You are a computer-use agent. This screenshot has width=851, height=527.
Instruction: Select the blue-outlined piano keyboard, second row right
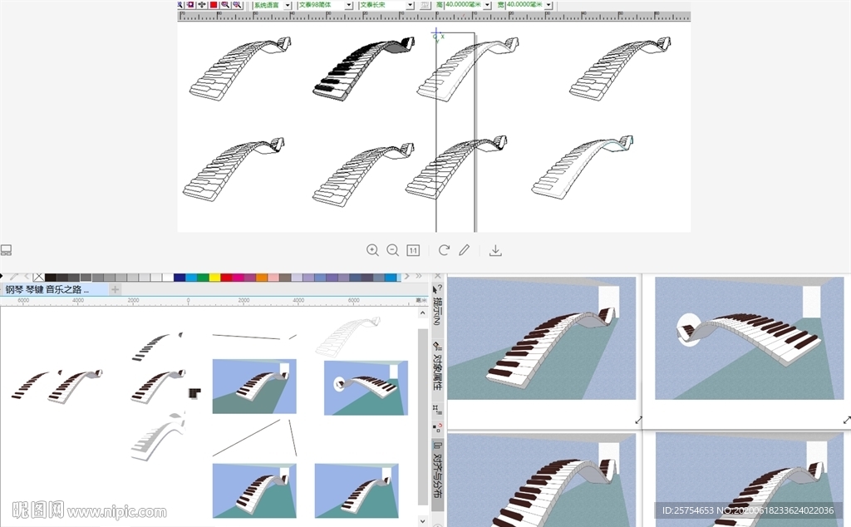pyautogui.click(x=583, y=166)
